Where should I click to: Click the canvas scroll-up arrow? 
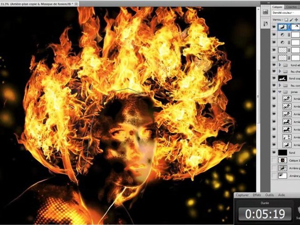pyautogui.click(x=258, y=9)
